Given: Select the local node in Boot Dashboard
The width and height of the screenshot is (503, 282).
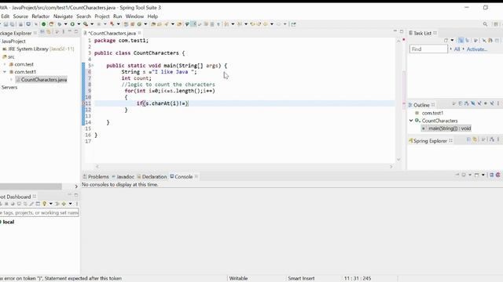Looking at the screenshot, I should point(8,222).
